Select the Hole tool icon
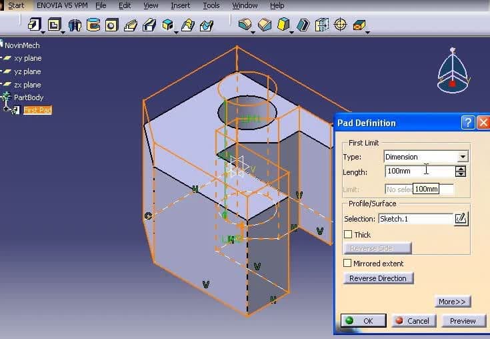Image resolution: width=490 pixels, height=339 pixels. click(111, 25)
